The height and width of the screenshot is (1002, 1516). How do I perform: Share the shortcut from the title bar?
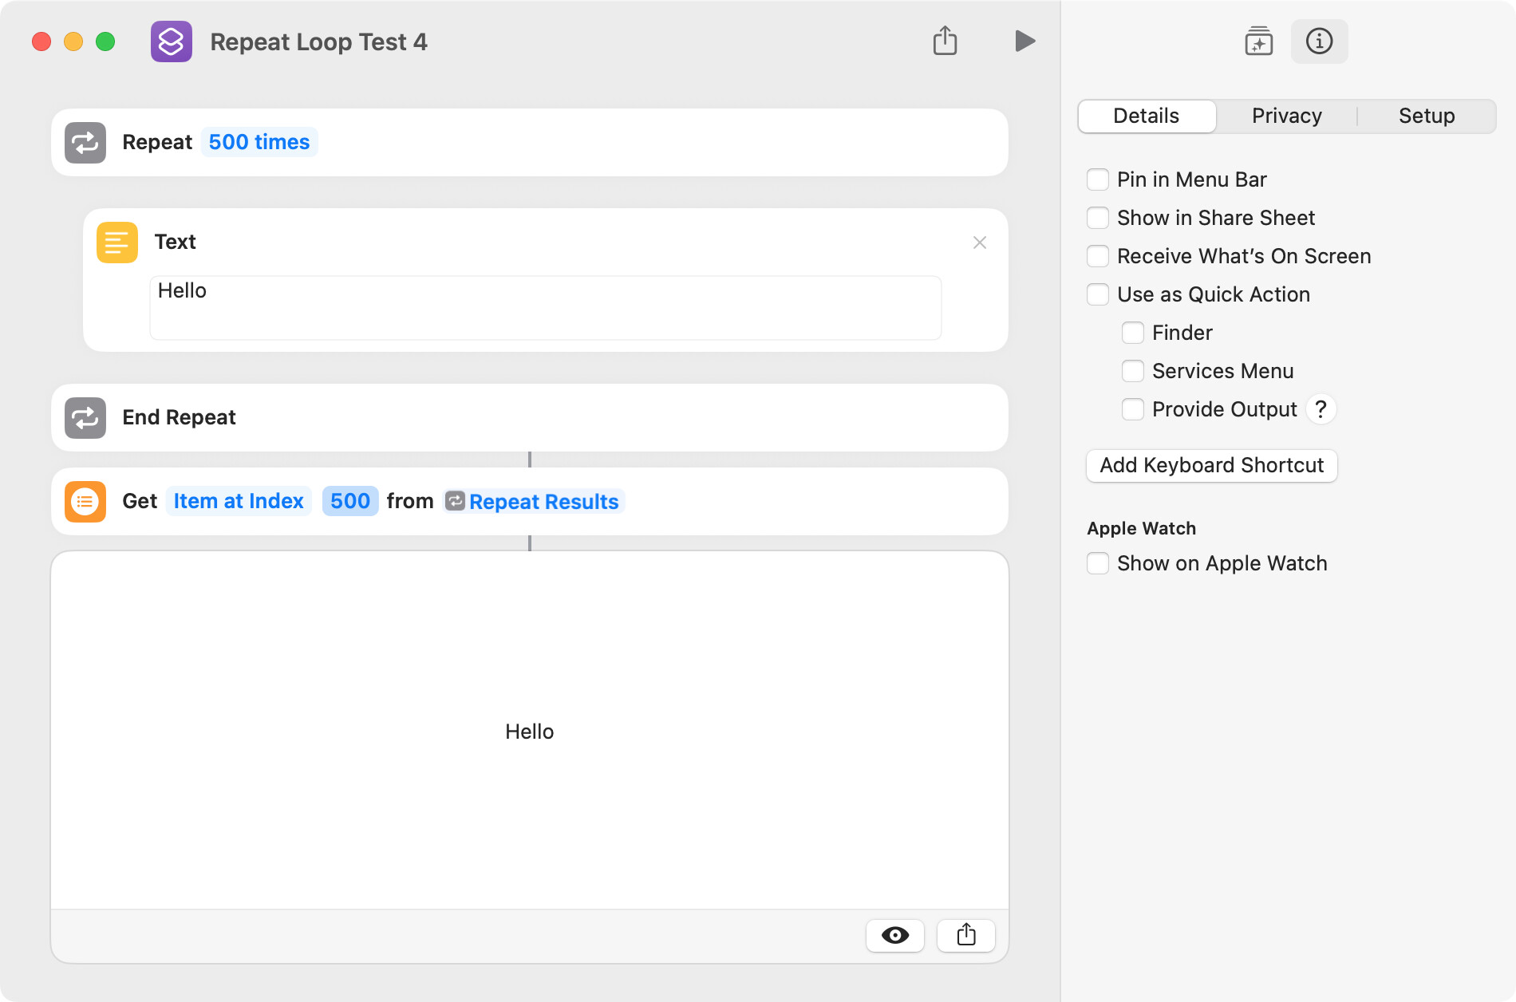945,41
